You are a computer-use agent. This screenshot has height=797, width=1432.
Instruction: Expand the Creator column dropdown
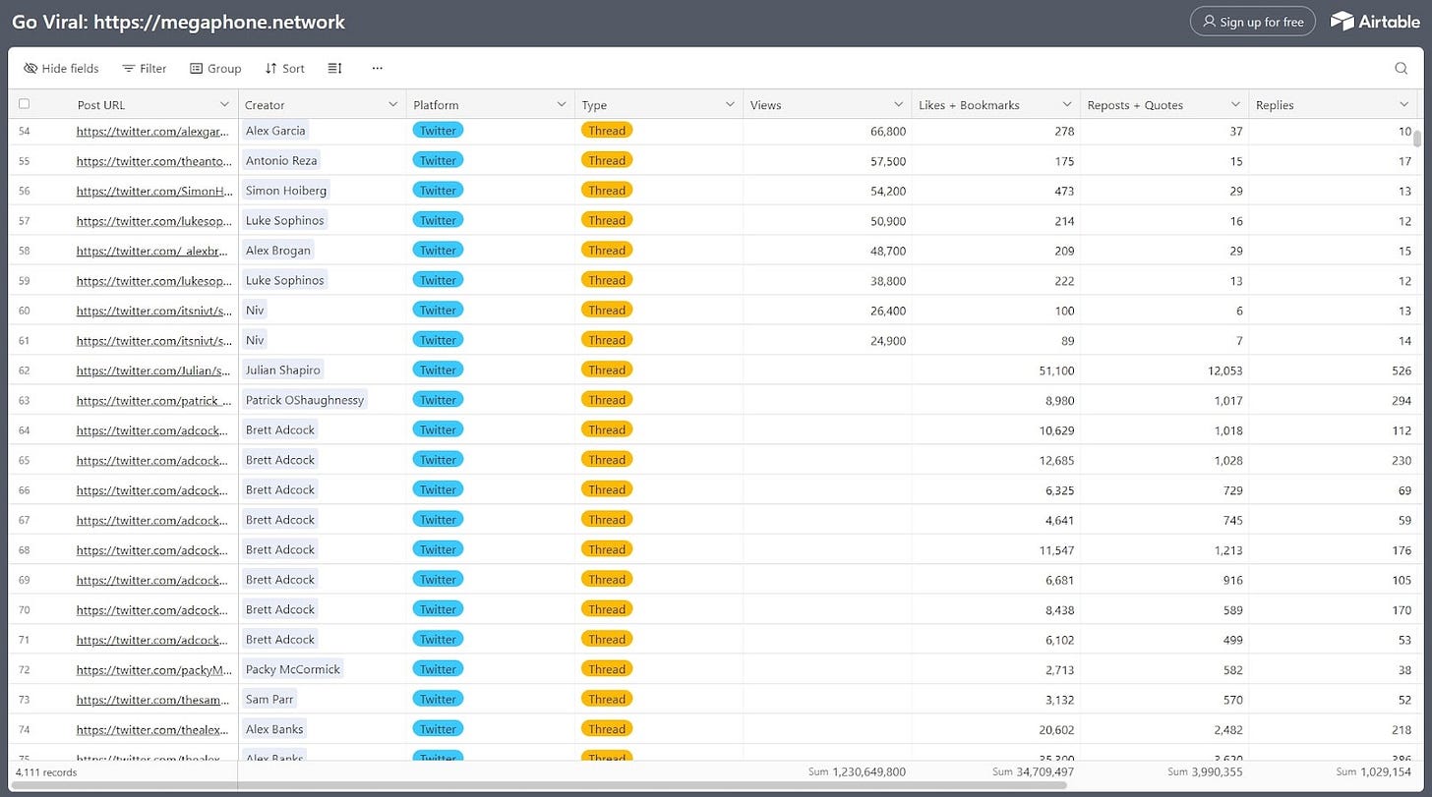click(392, 105)
